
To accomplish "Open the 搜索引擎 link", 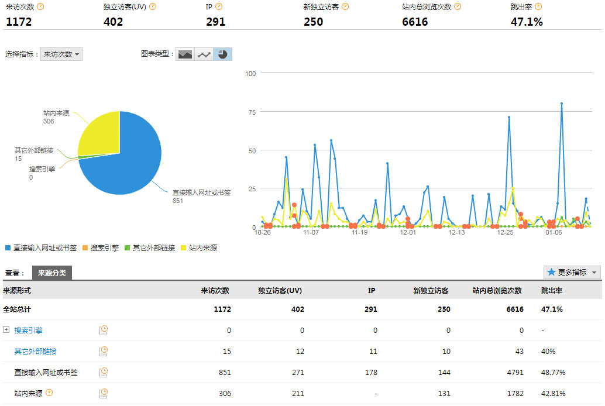I will point(29,331).
